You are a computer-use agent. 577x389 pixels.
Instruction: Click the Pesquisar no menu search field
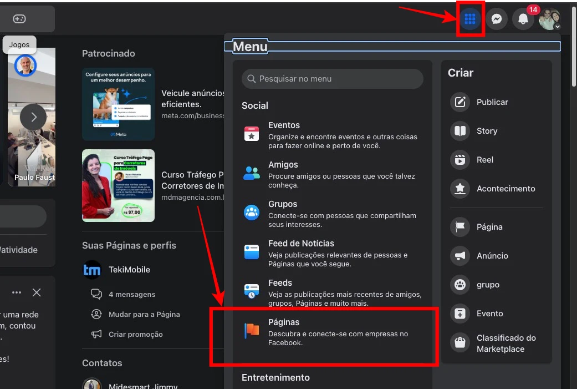tap(332, 79)
